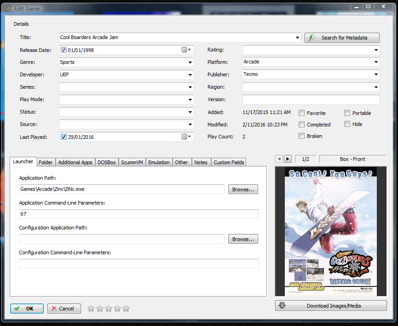Confirm changes with the OK button
The height and width of the screenshot is (326, 398).
pyautogui.click(x=27, y=309)
